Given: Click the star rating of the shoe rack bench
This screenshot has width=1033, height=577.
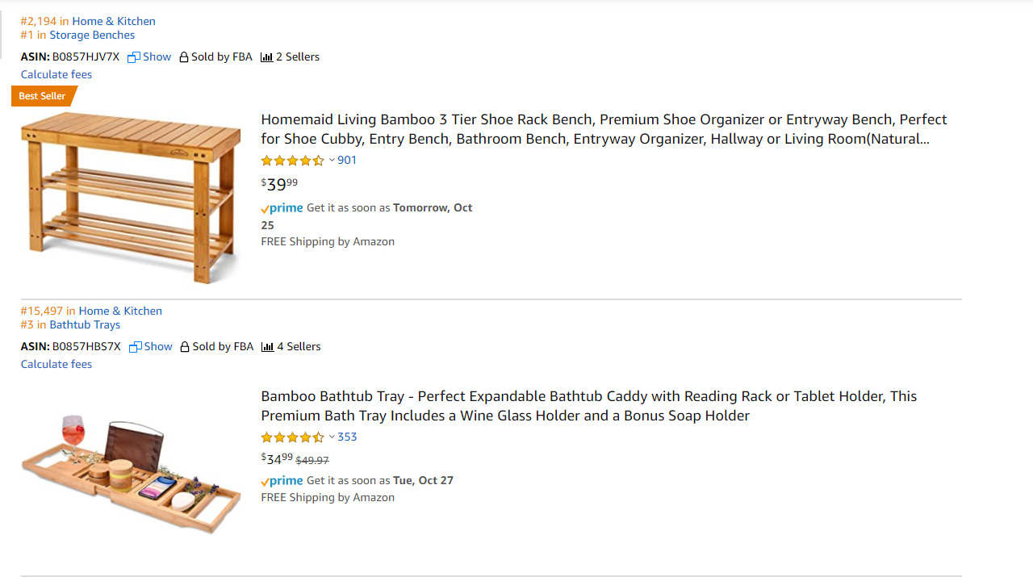Looking at the screenshot, I should point(292,161).
